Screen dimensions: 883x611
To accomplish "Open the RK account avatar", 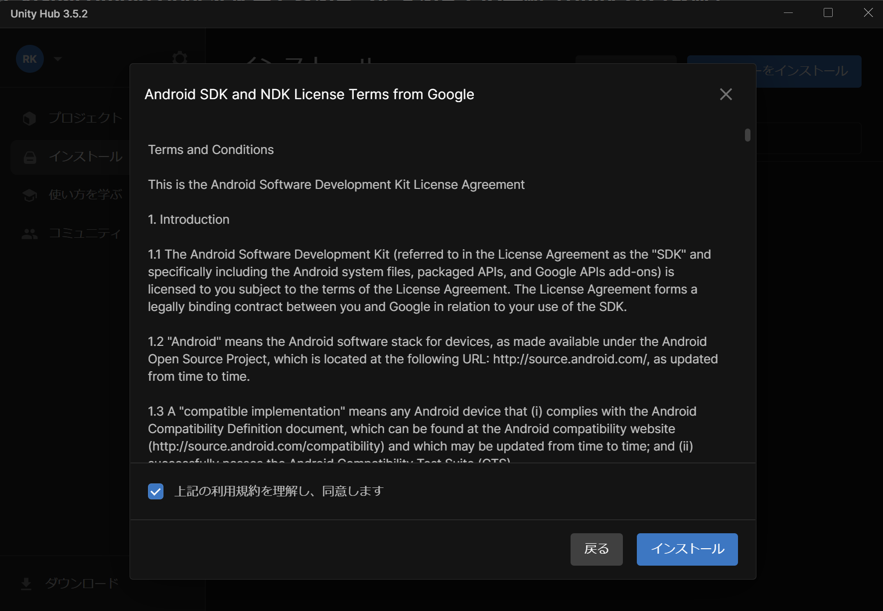I will [x=30, y=59].
